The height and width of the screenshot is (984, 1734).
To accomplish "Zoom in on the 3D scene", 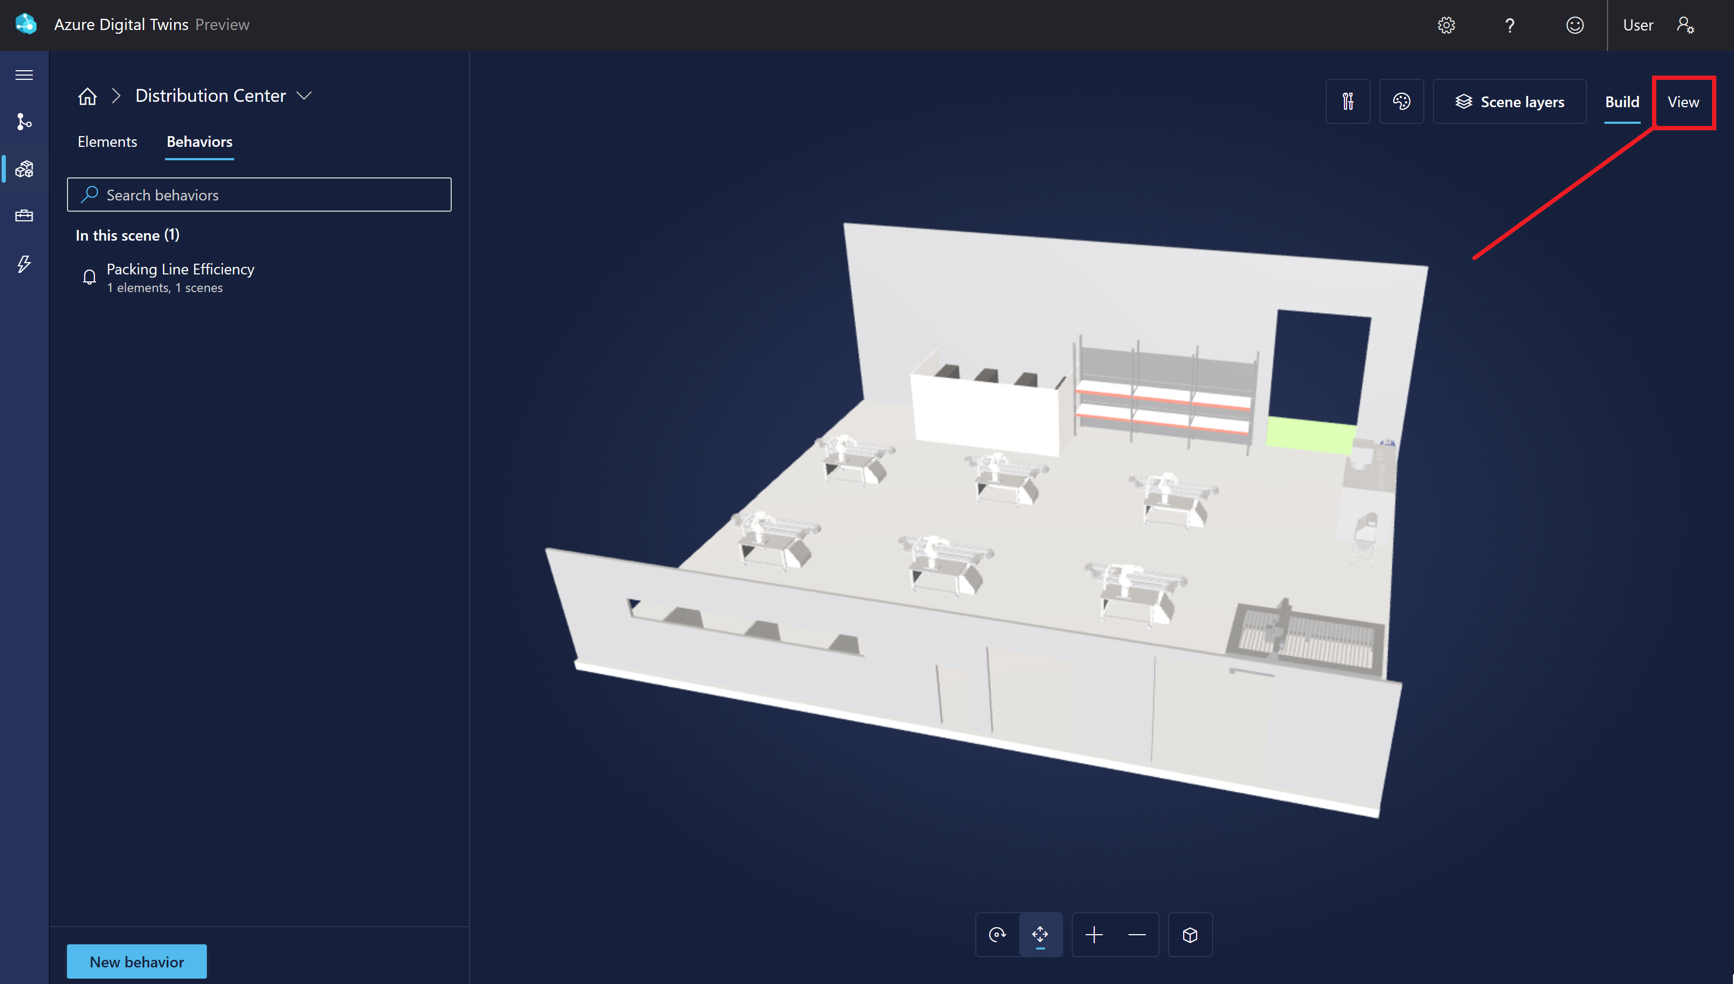I will coord(1094,935).
